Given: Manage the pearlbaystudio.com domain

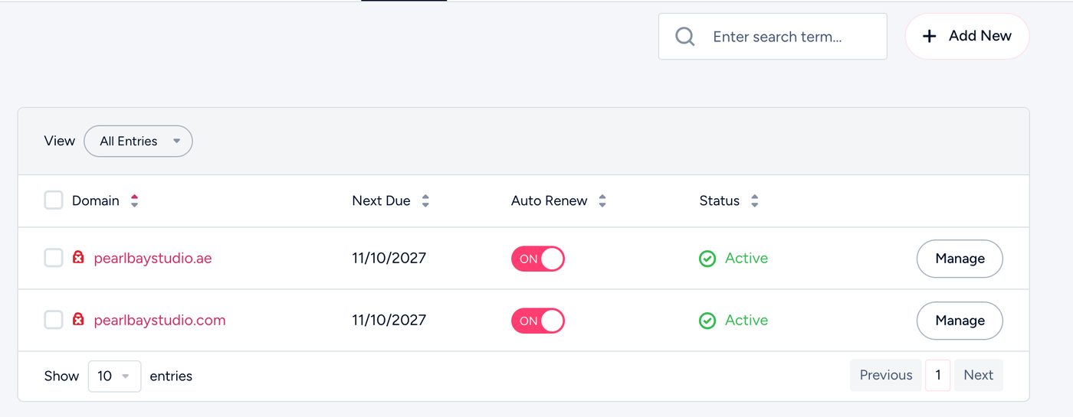Looking at the screenshot, I should point(960,321).
